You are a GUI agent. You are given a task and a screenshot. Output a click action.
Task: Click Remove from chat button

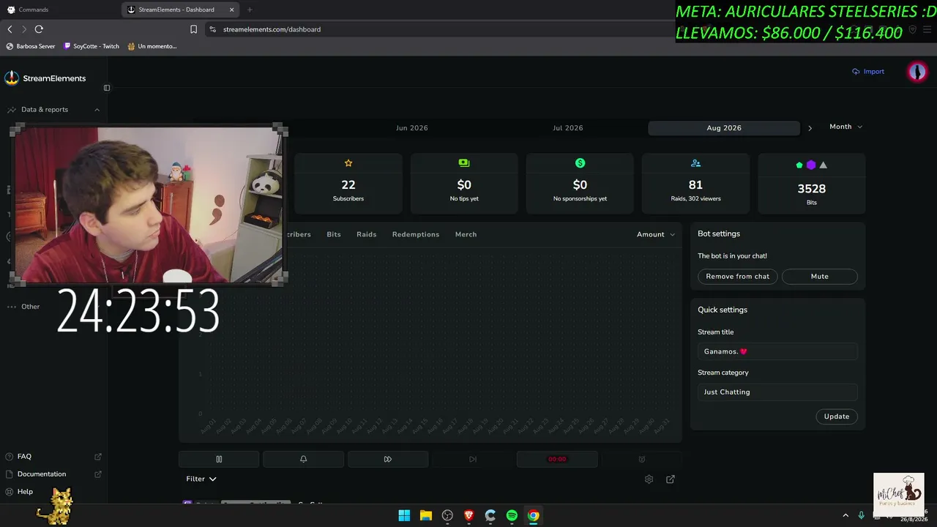coord(737,277)
